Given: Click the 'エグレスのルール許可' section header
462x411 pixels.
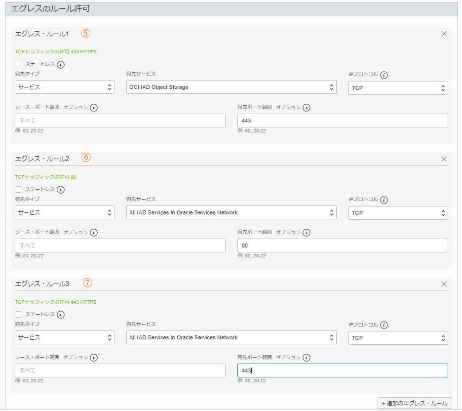Looking at the screenshot, I should coord(50,8).
